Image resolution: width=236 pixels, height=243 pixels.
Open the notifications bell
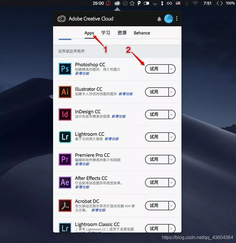[x=159, y=19]
